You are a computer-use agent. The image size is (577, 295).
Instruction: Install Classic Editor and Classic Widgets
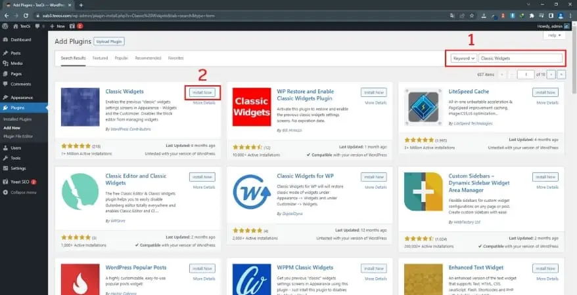click(x=202, y=177)
